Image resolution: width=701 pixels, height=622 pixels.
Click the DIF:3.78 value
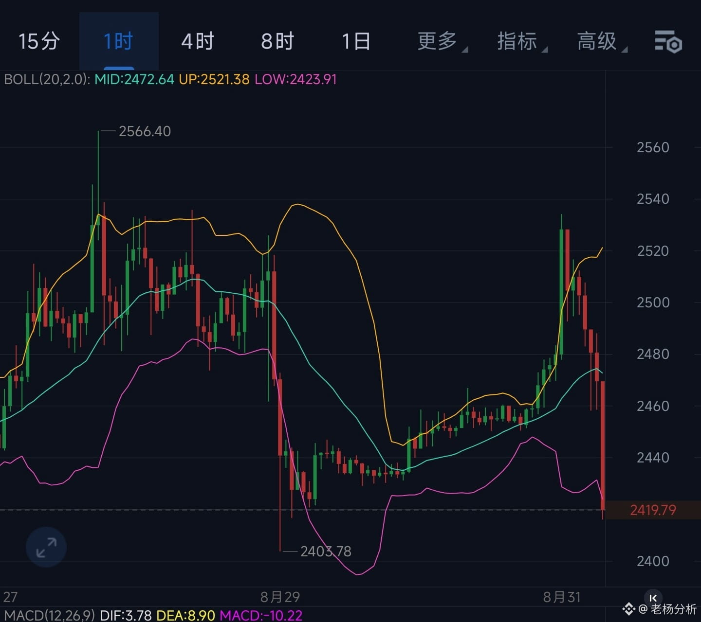126,615
